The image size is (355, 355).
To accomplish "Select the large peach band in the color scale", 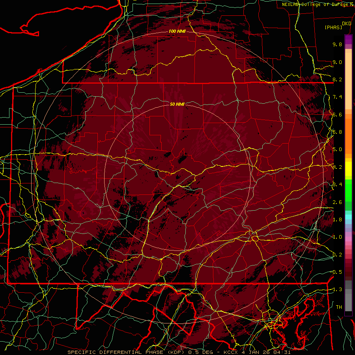I will (x=348, y=82).
